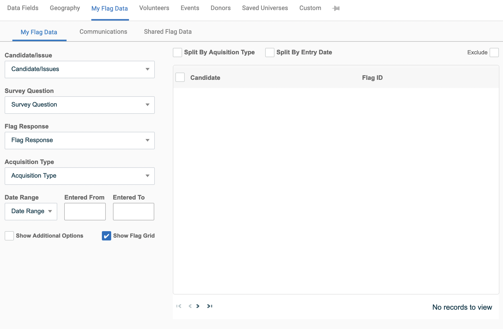Go to previous page of the grid
Image resolution: width=503 pixels, height=329 pixels.
190,306
